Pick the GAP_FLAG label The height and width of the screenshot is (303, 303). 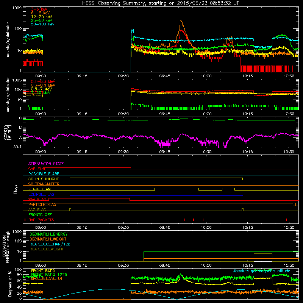tap(37, 169)
